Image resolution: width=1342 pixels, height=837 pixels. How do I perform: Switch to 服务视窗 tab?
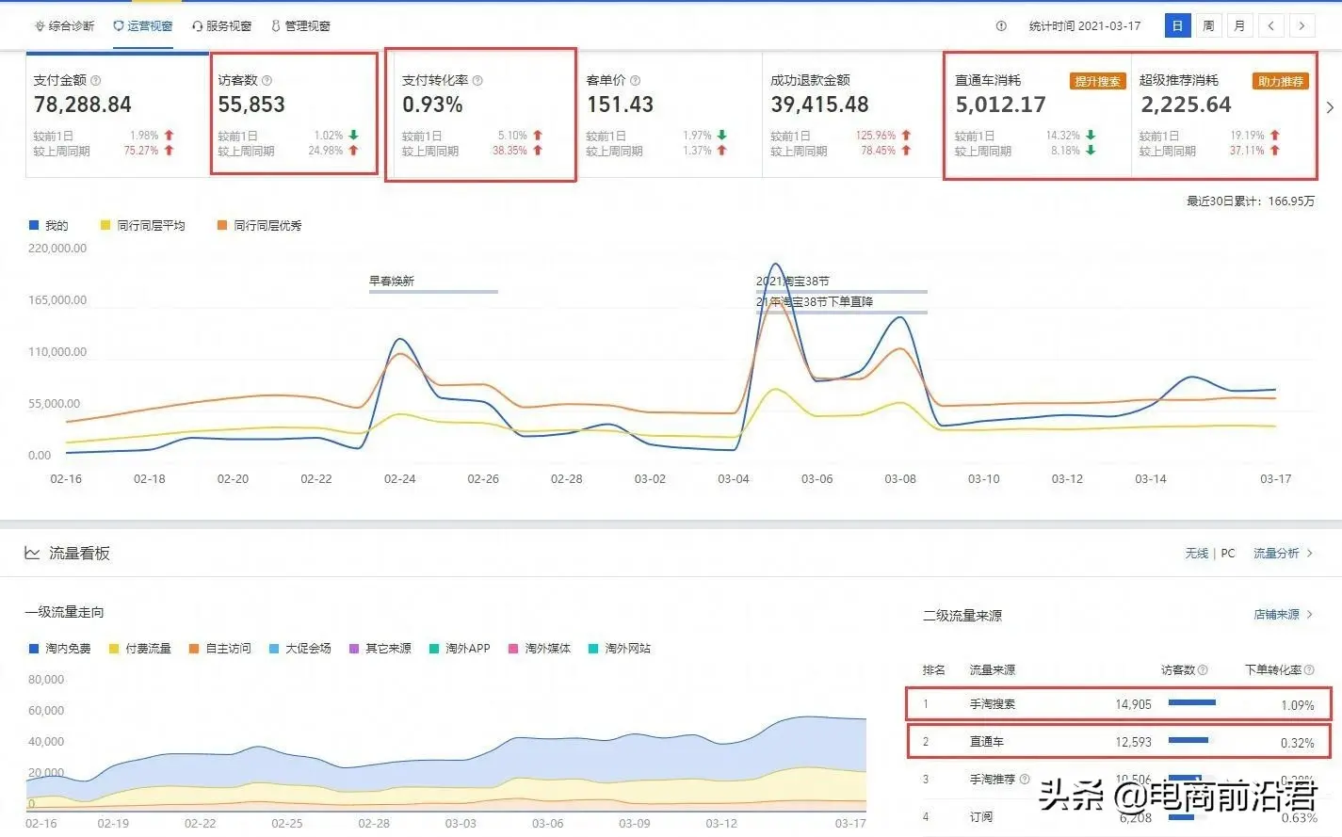pos(221,26)
